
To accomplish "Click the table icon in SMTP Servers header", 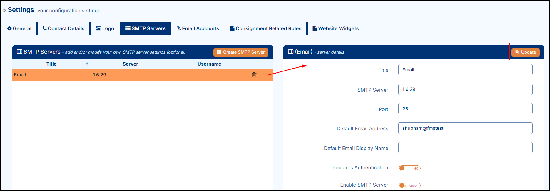I will pos(19,52).
